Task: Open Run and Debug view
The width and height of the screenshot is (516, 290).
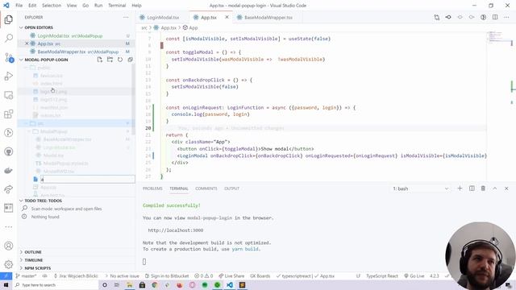Action: click(x=9, y=77)
